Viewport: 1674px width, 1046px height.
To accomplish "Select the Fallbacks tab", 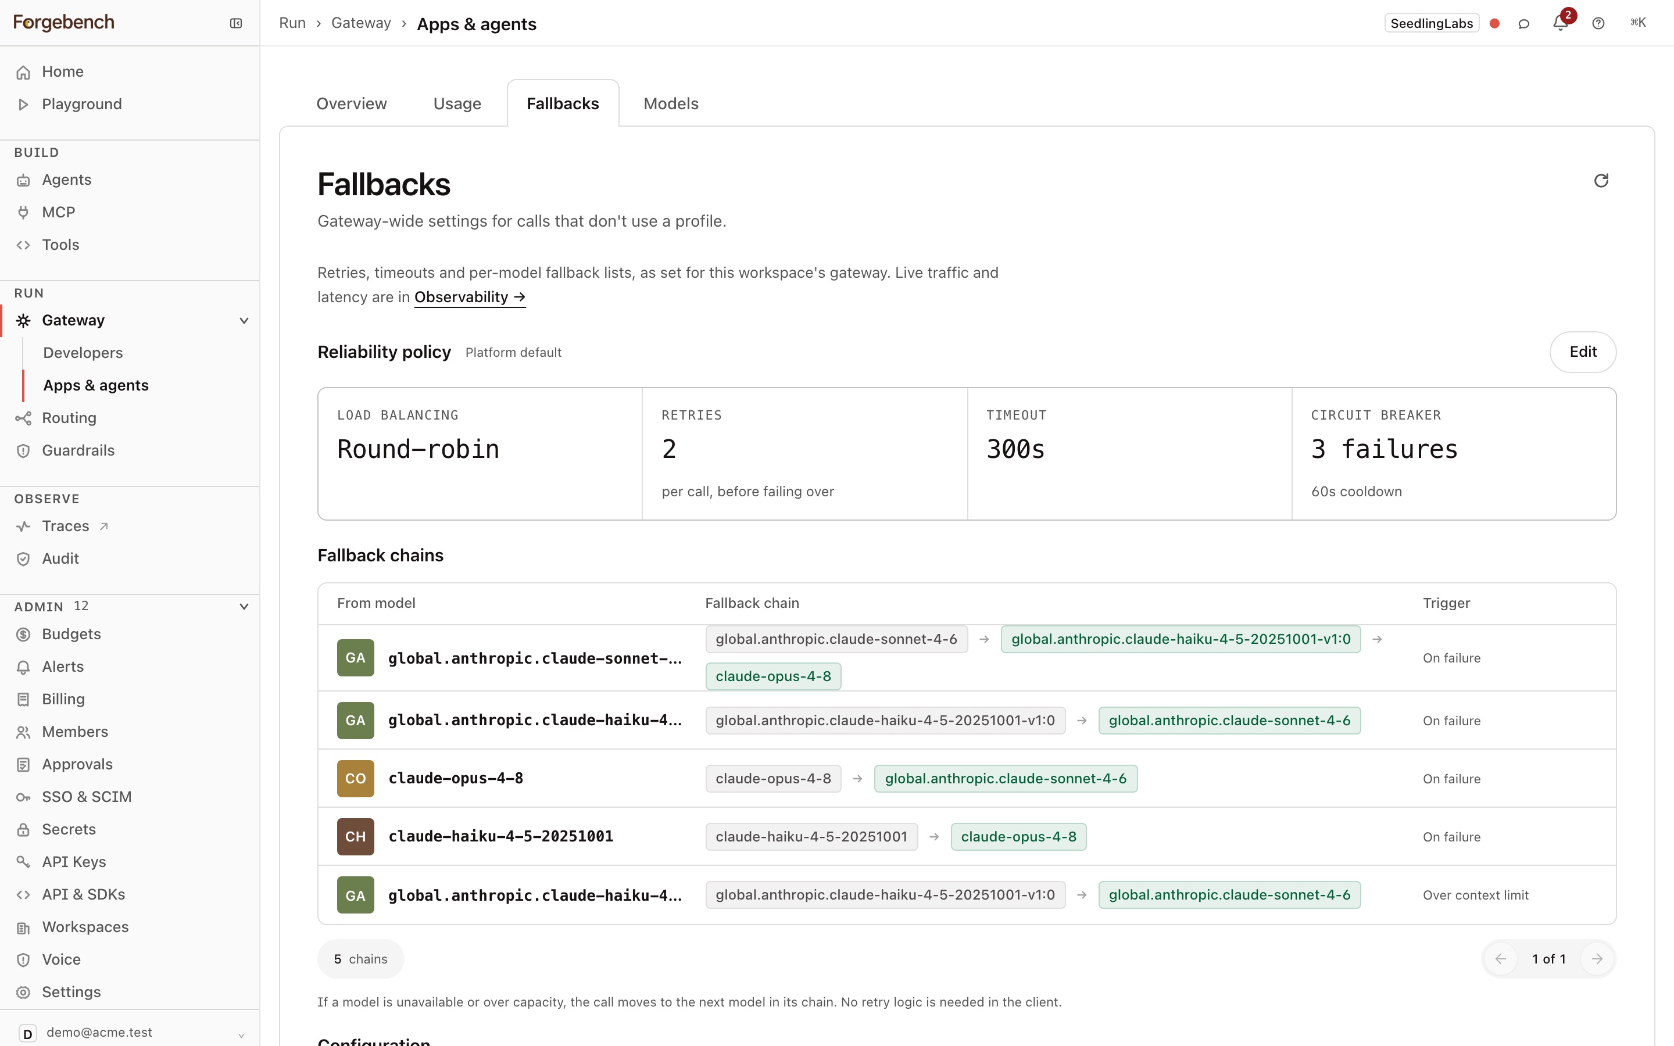I will [563, 104].
